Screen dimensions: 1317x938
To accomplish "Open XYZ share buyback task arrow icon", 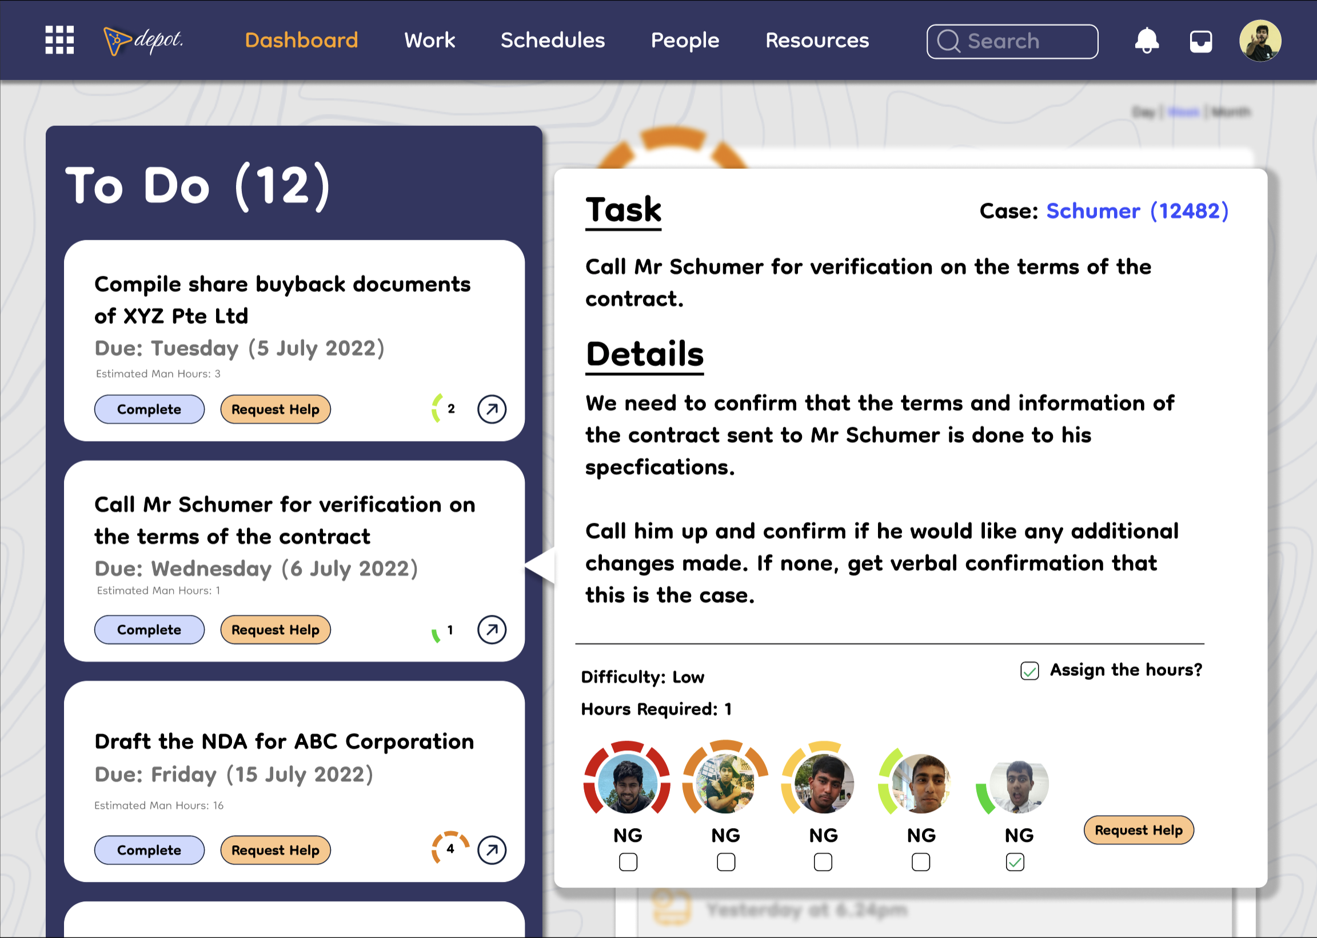I will coord(492,409).
